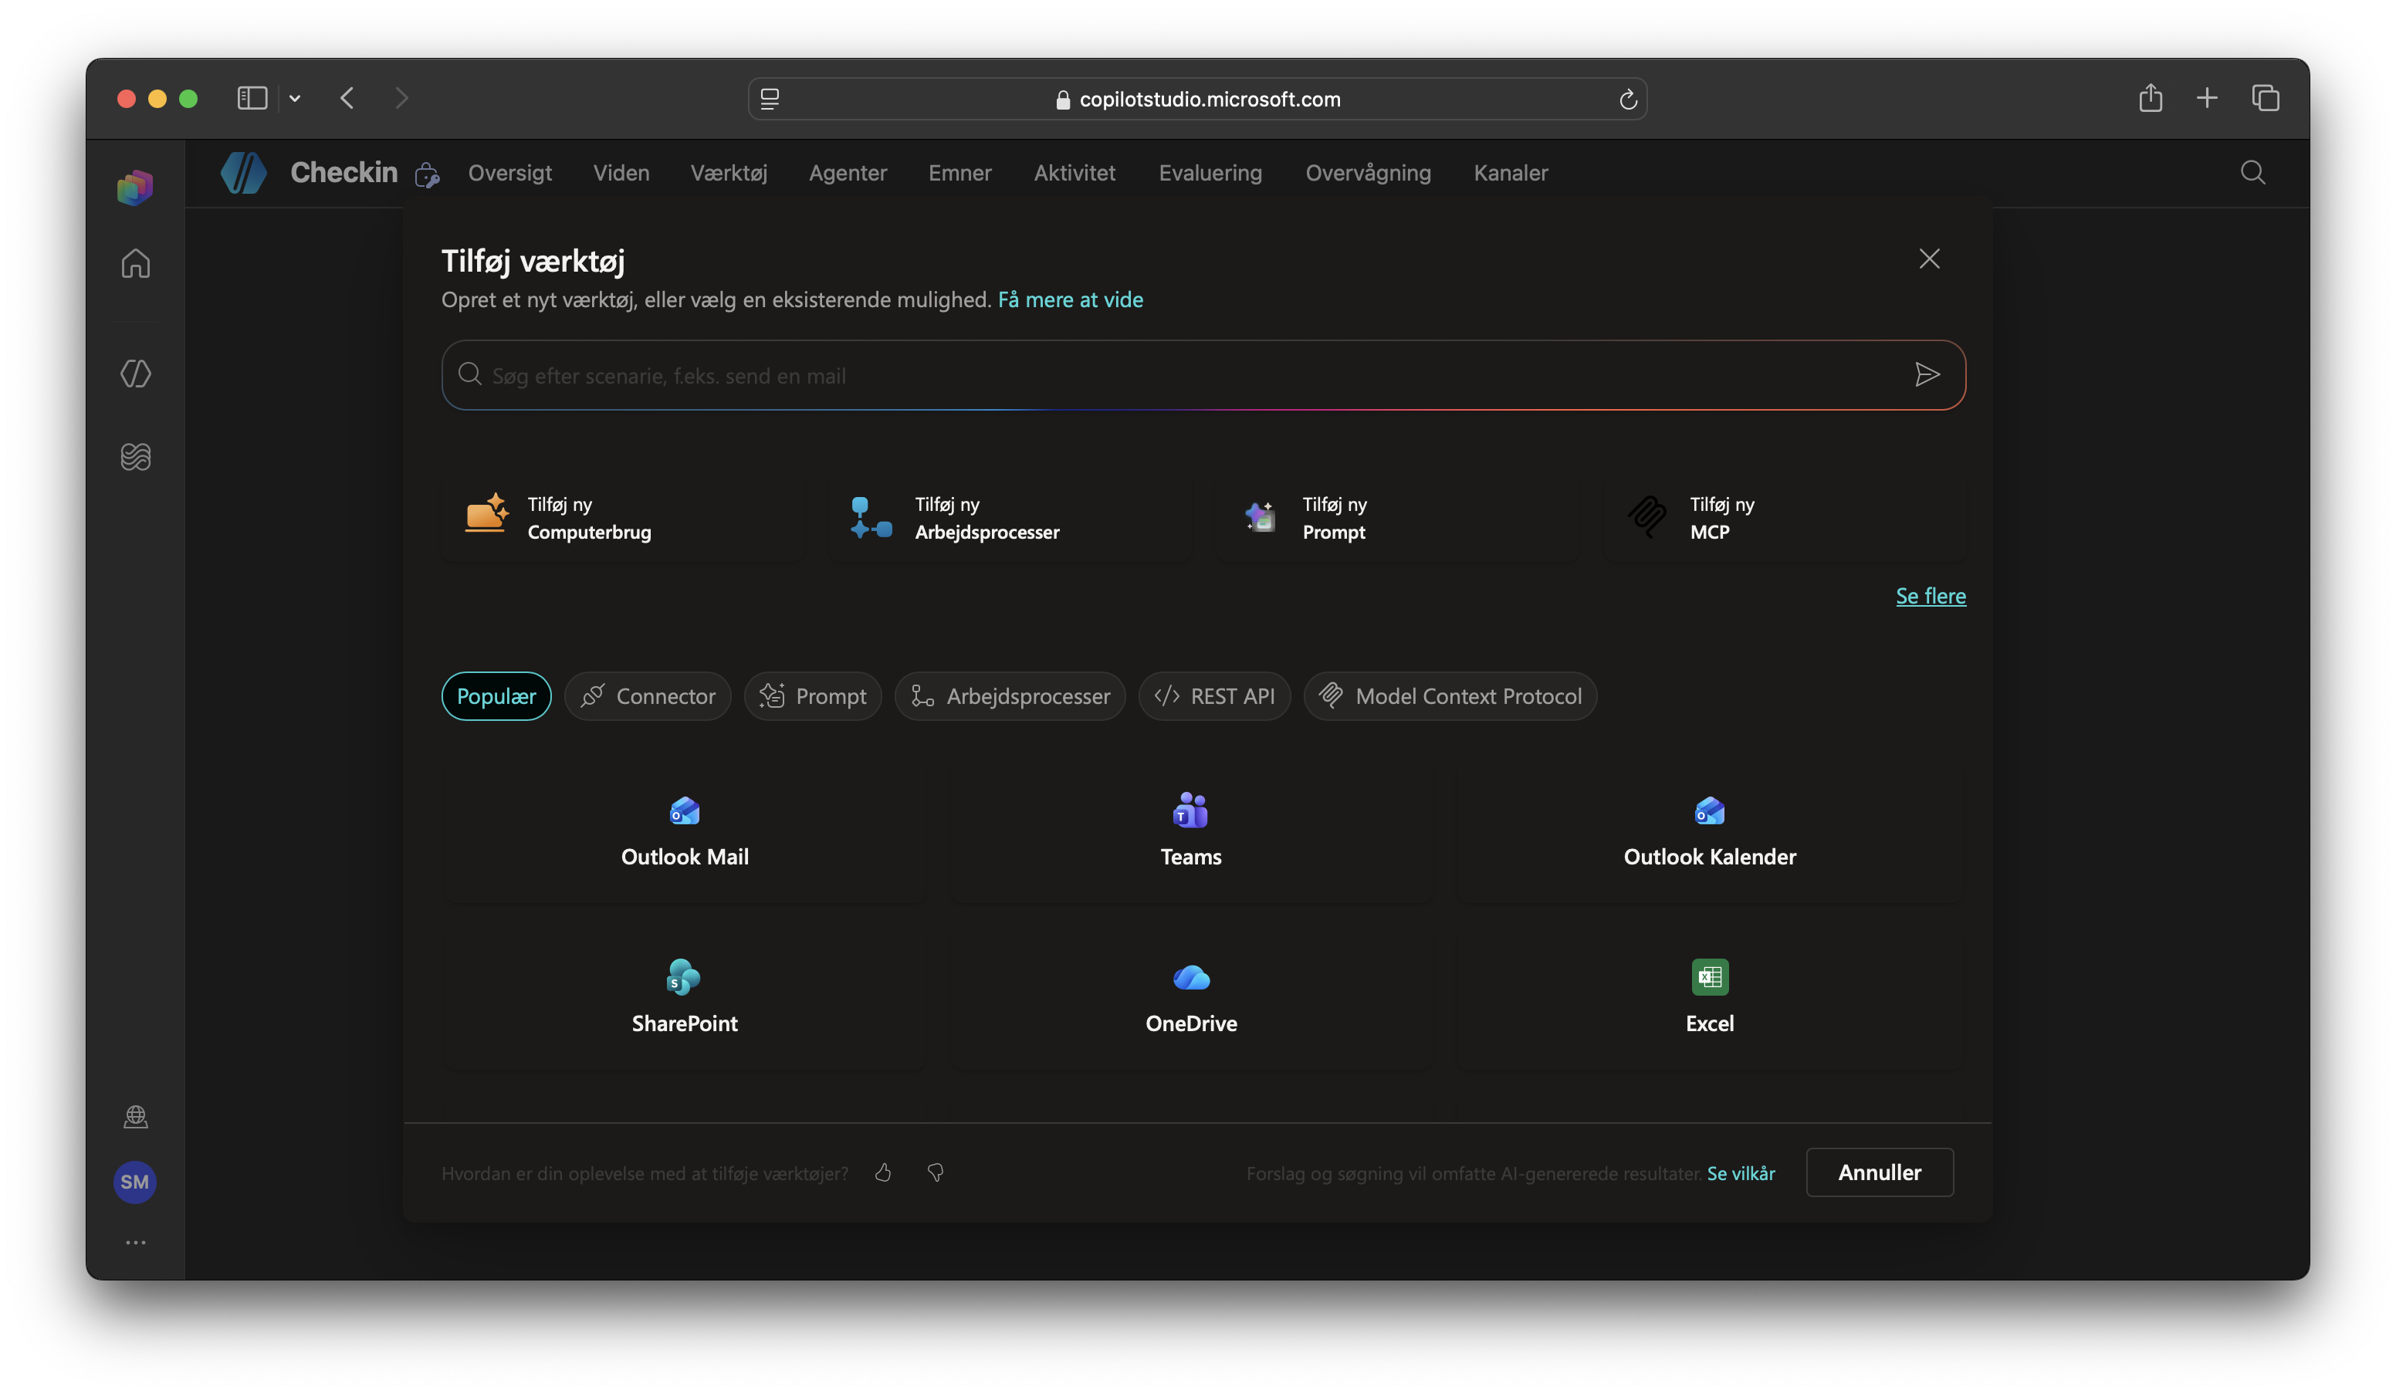Click the search magnifier in top bar
This screenshot has width=2396, height=1397.
click(2252, 172)
